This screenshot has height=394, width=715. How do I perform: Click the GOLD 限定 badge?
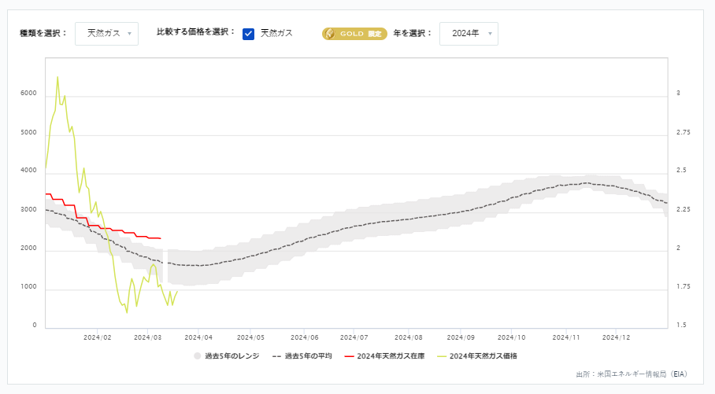coord(354,34)
